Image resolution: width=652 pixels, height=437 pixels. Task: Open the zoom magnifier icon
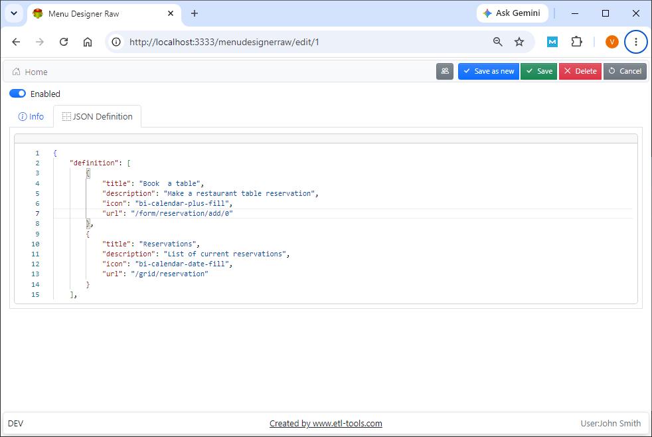(497, 42)
